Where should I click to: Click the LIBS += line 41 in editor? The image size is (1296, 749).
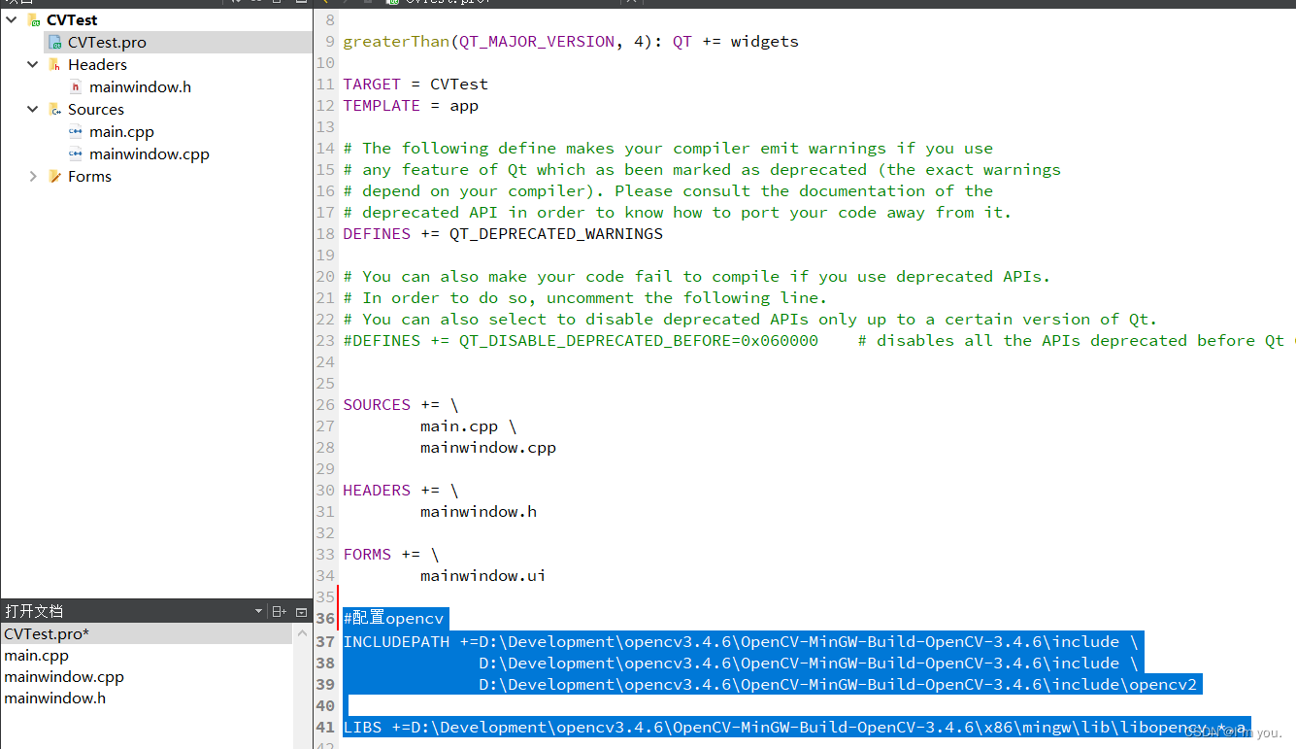pyautogui.click(x=794, y=728)
